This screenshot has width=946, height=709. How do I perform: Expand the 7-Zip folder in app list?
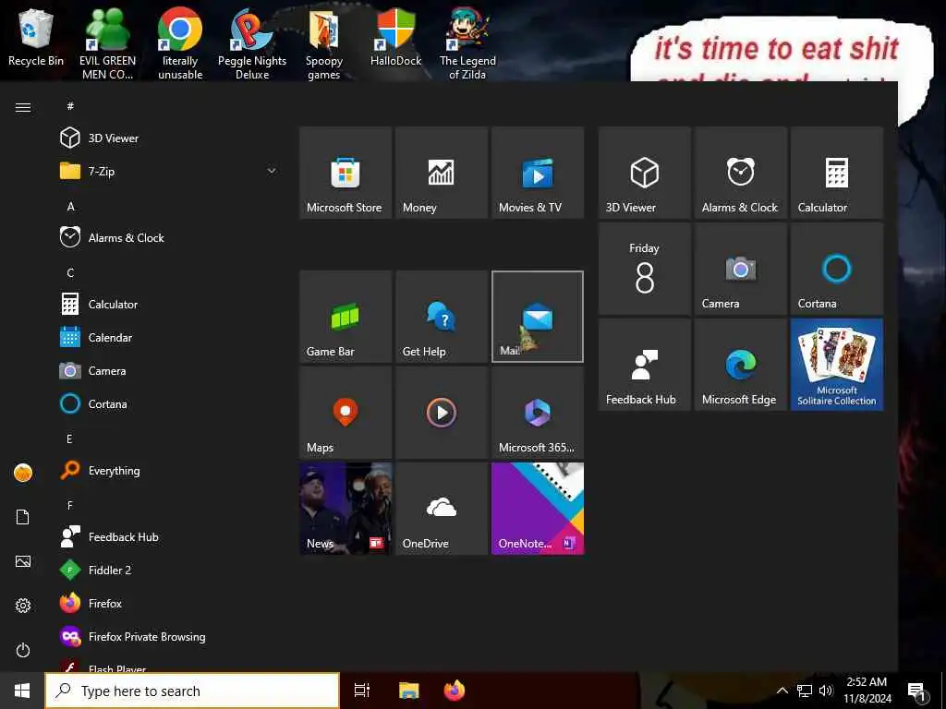[169, 171]
